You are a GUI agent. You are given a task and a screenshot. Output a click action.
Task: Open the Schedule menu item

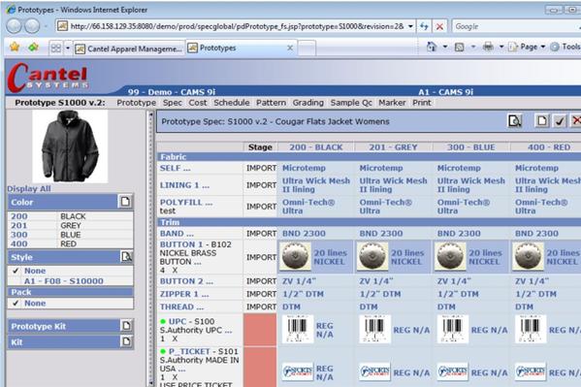pos(231,103)
